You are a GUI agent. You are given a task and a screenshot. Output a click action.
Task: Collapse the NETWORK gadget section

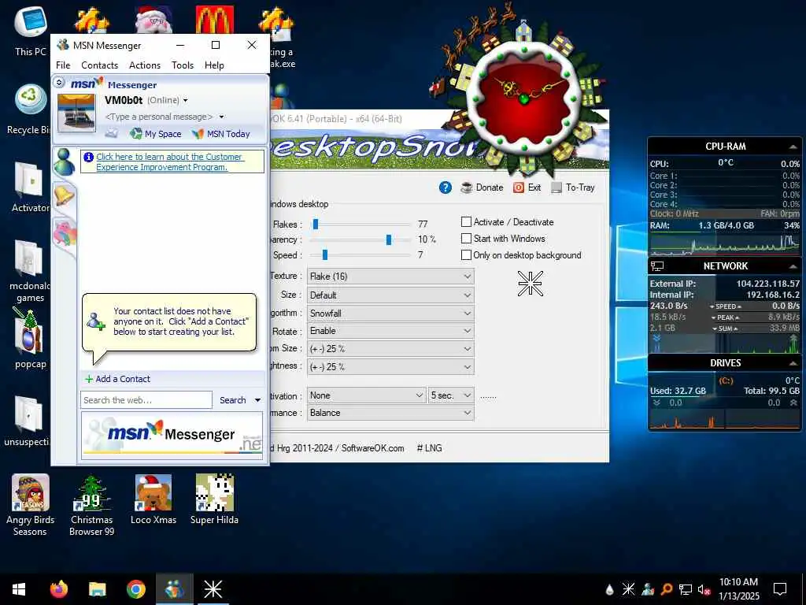[x=792, y=266]
